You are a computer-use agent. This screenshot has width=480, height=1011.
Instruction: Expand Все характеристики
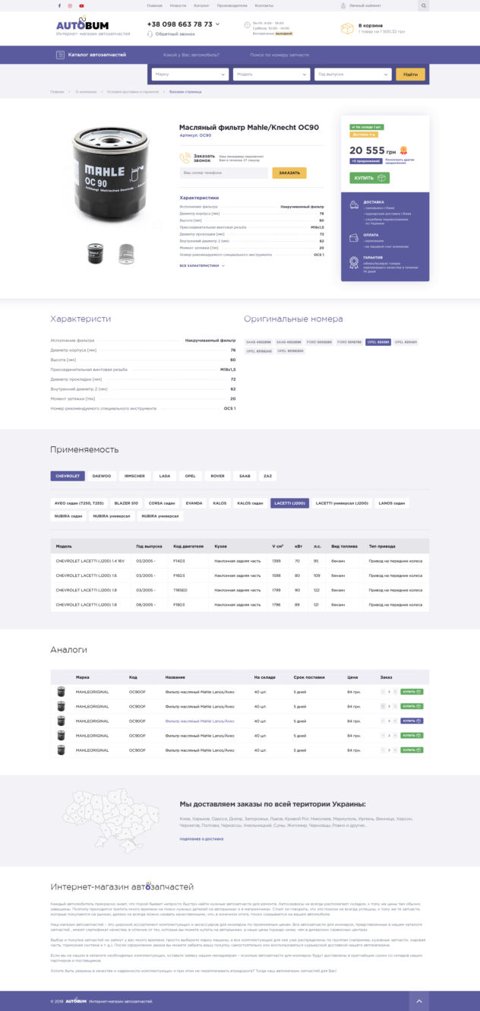coord(202,266)
